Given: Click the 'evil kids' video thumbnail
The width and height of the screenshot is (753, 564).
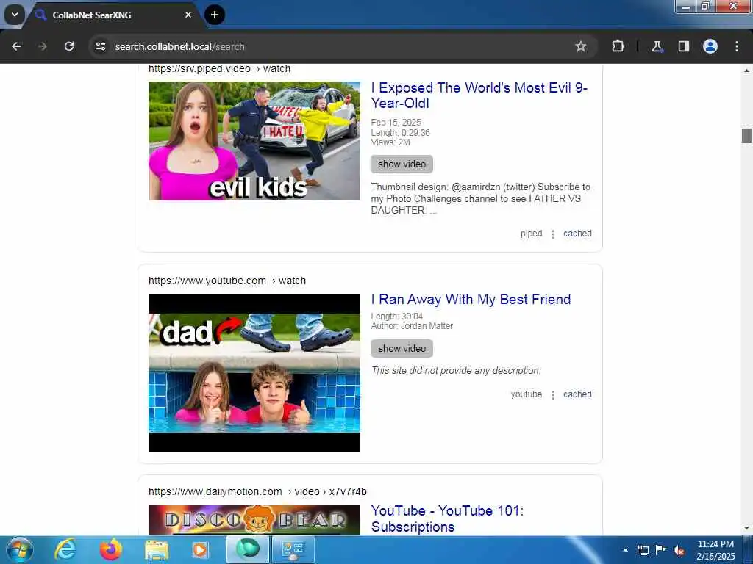Looking at the screenshot, I should coord(254,141).
